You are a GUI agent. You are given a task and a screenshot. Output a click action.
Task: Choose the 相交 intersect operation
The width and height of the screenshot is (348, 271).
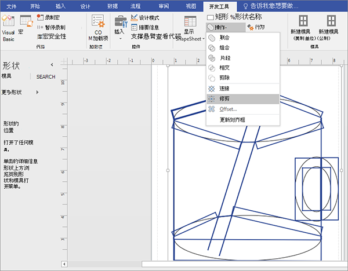click(x=224, y=68)
